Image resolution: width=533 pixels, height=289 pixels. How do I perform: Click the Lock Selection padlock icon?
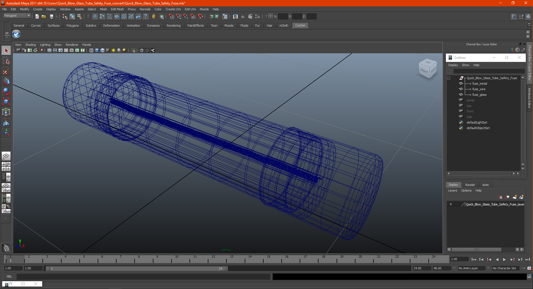153,16
